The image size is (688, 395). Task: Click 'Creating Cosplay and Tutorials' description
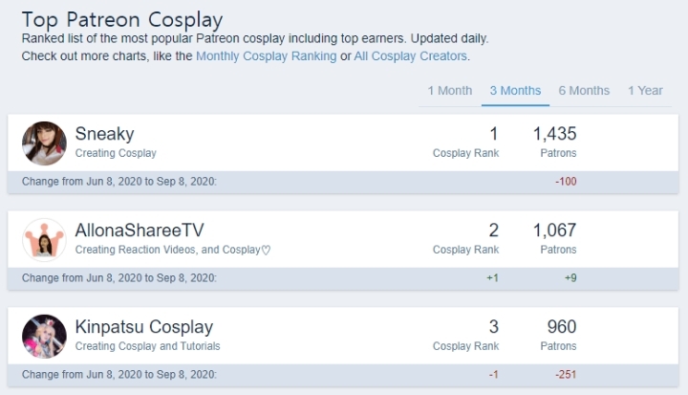[147, 346]
